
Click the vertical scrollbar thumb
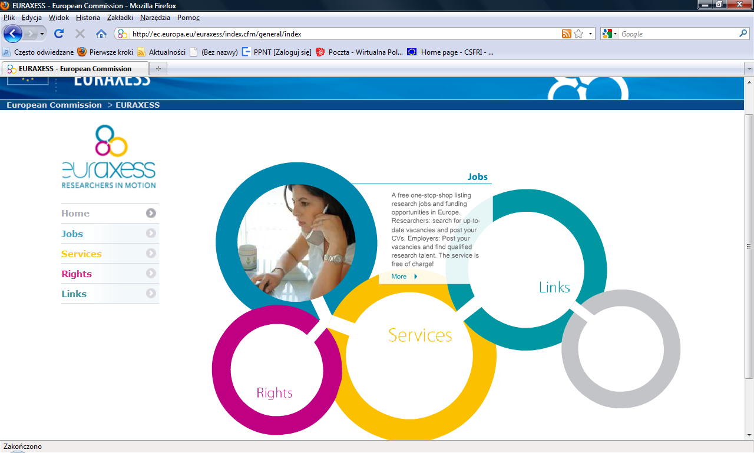click(749, 246)
